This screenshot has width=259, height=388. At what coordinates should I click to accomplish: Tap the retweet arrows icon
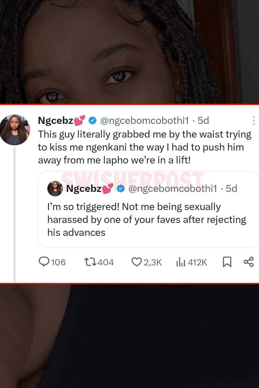point(90,262)
